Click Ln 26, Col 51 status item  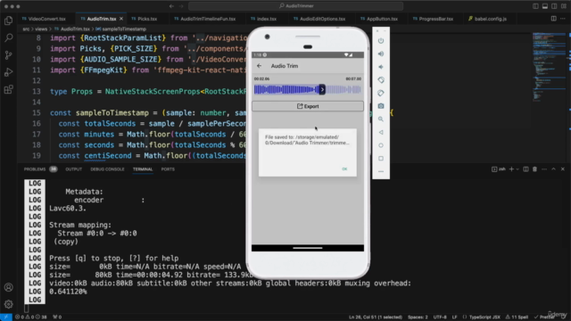[376, 317]
